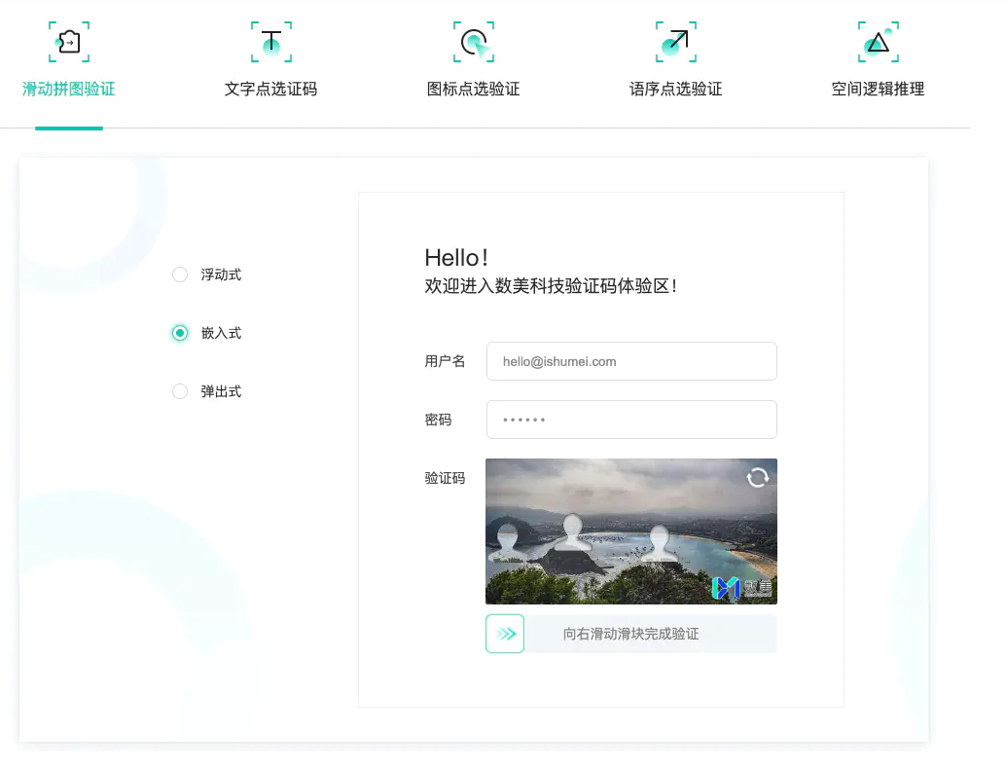This screenshot has height=769, width=1006.
Task: Click the 浮动式 option label
Action: pos(222,275)
